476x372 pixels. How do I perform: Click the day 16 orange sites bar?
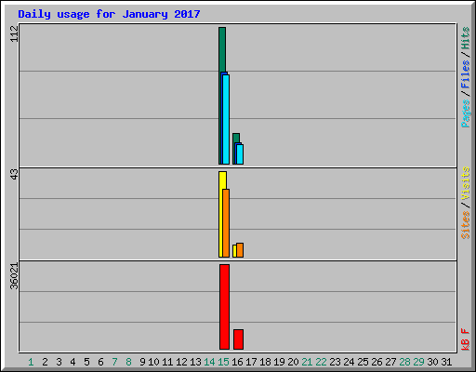pos(240,250)
